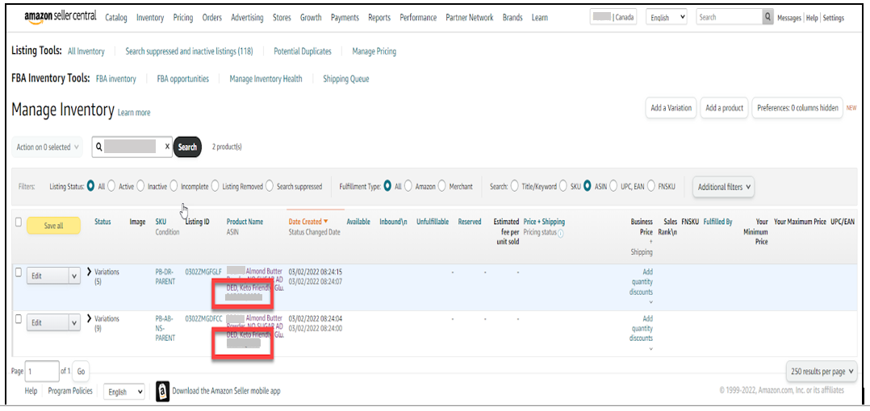Open Edit dropdown arrow for PB-AB-NS-PARENT
The height and width of the screenshot is (411, 870).
click(74, 322)
